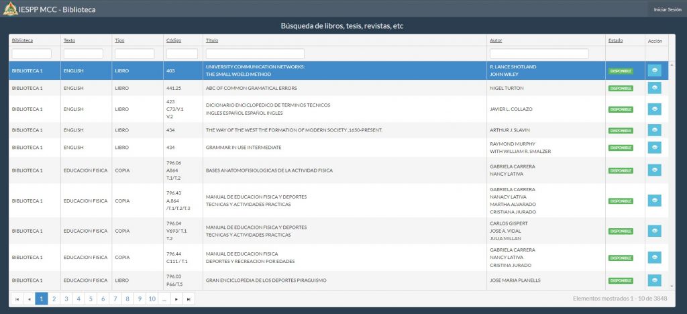Select code cell '403' in highlighted row

tap(170, 70)
